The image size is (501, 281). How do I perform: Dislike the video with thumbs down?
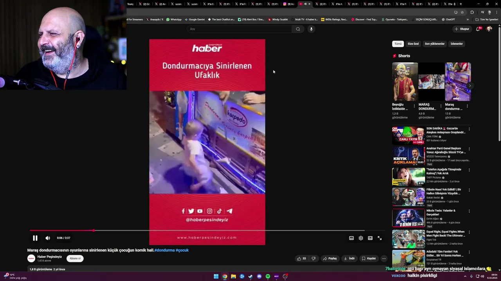313,258
